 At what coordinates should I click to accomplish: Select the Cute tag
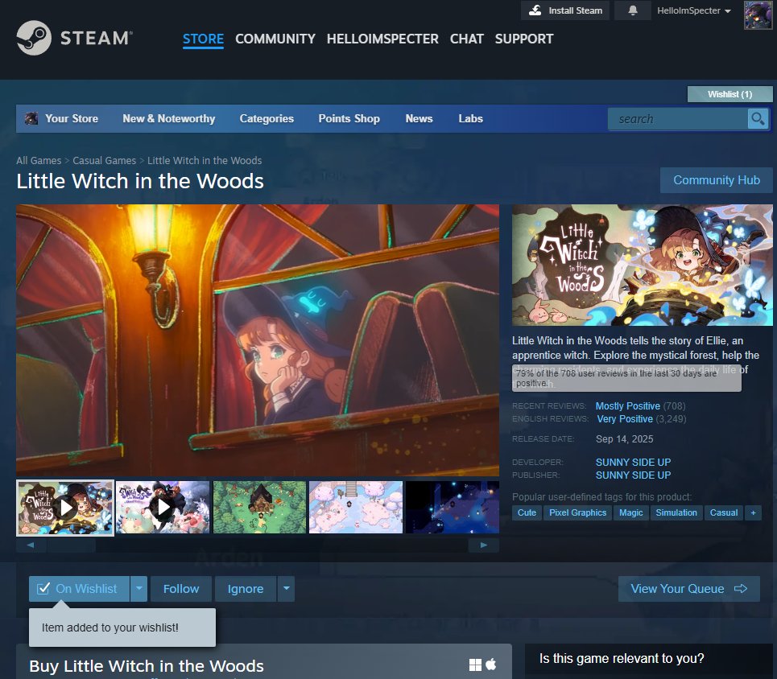click(527, 512)
